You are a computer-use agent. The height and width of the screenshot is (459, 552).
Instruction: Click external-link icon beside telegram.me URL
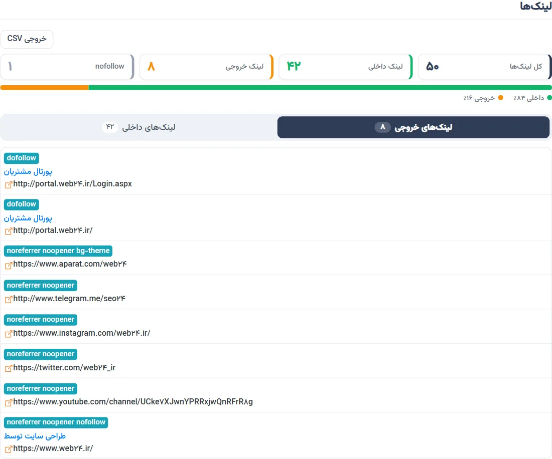(9, 300)
